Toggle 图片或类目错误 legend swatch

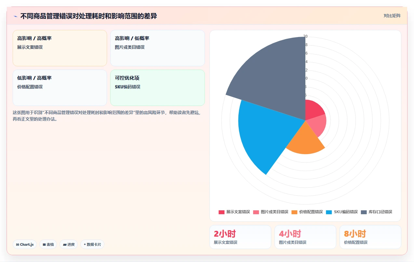point(256,212)
